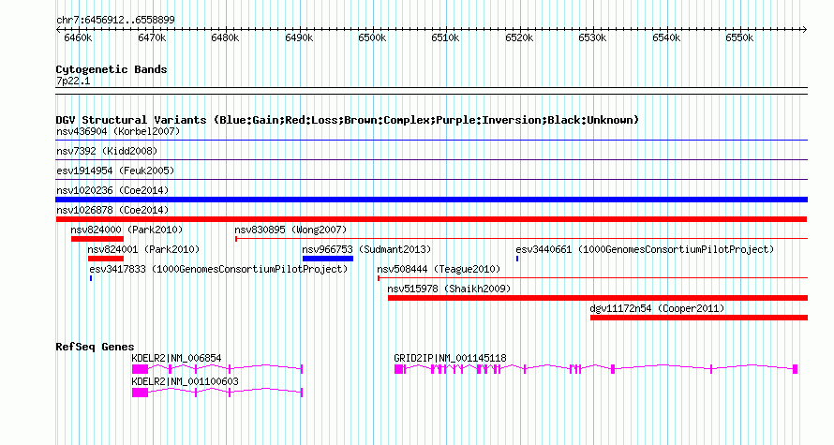Select variant label nsv1020236 (Coe2014)

(x=112, y=190)
